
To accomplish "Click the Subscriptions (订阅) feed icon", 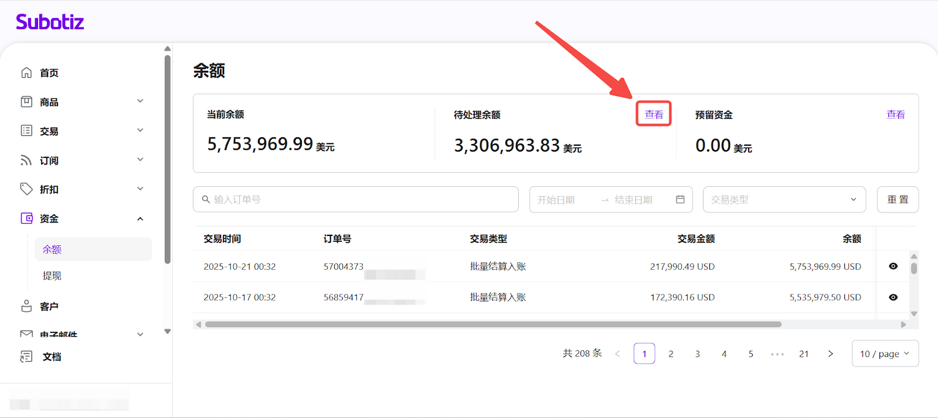I will [26, 160].
